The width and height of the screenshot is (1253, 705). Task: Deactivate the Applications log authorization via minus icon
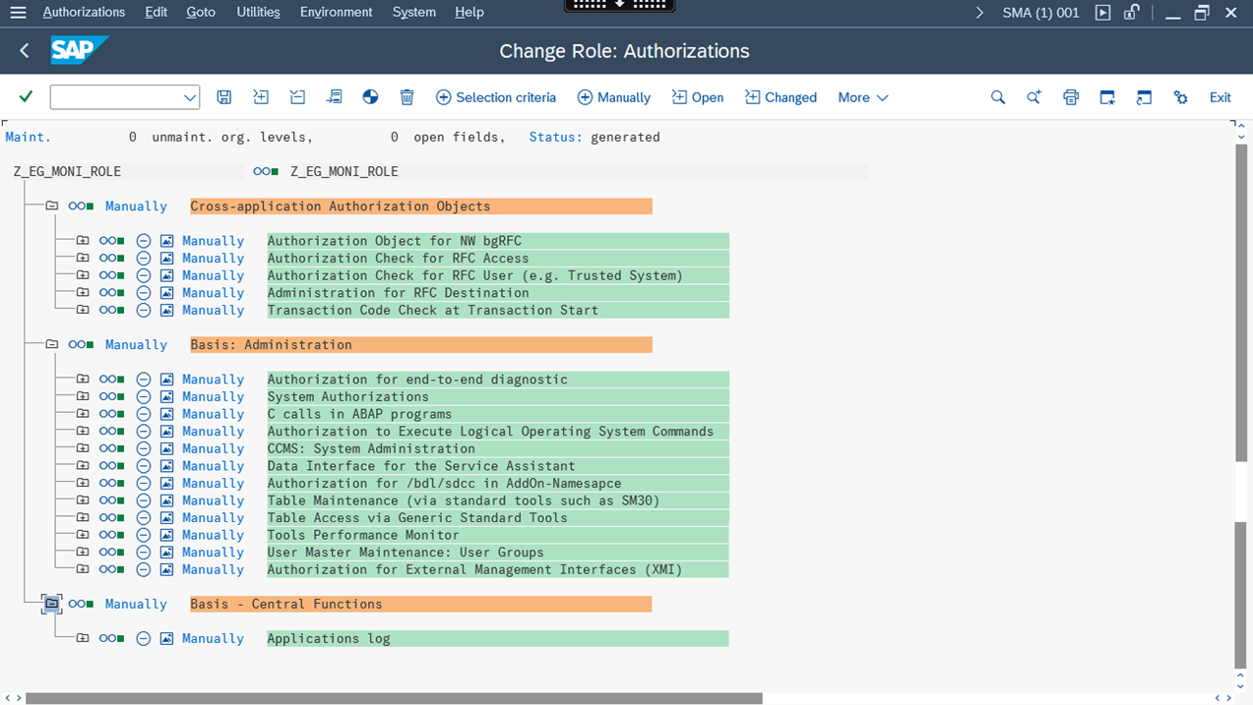click(x=144, y=639)
